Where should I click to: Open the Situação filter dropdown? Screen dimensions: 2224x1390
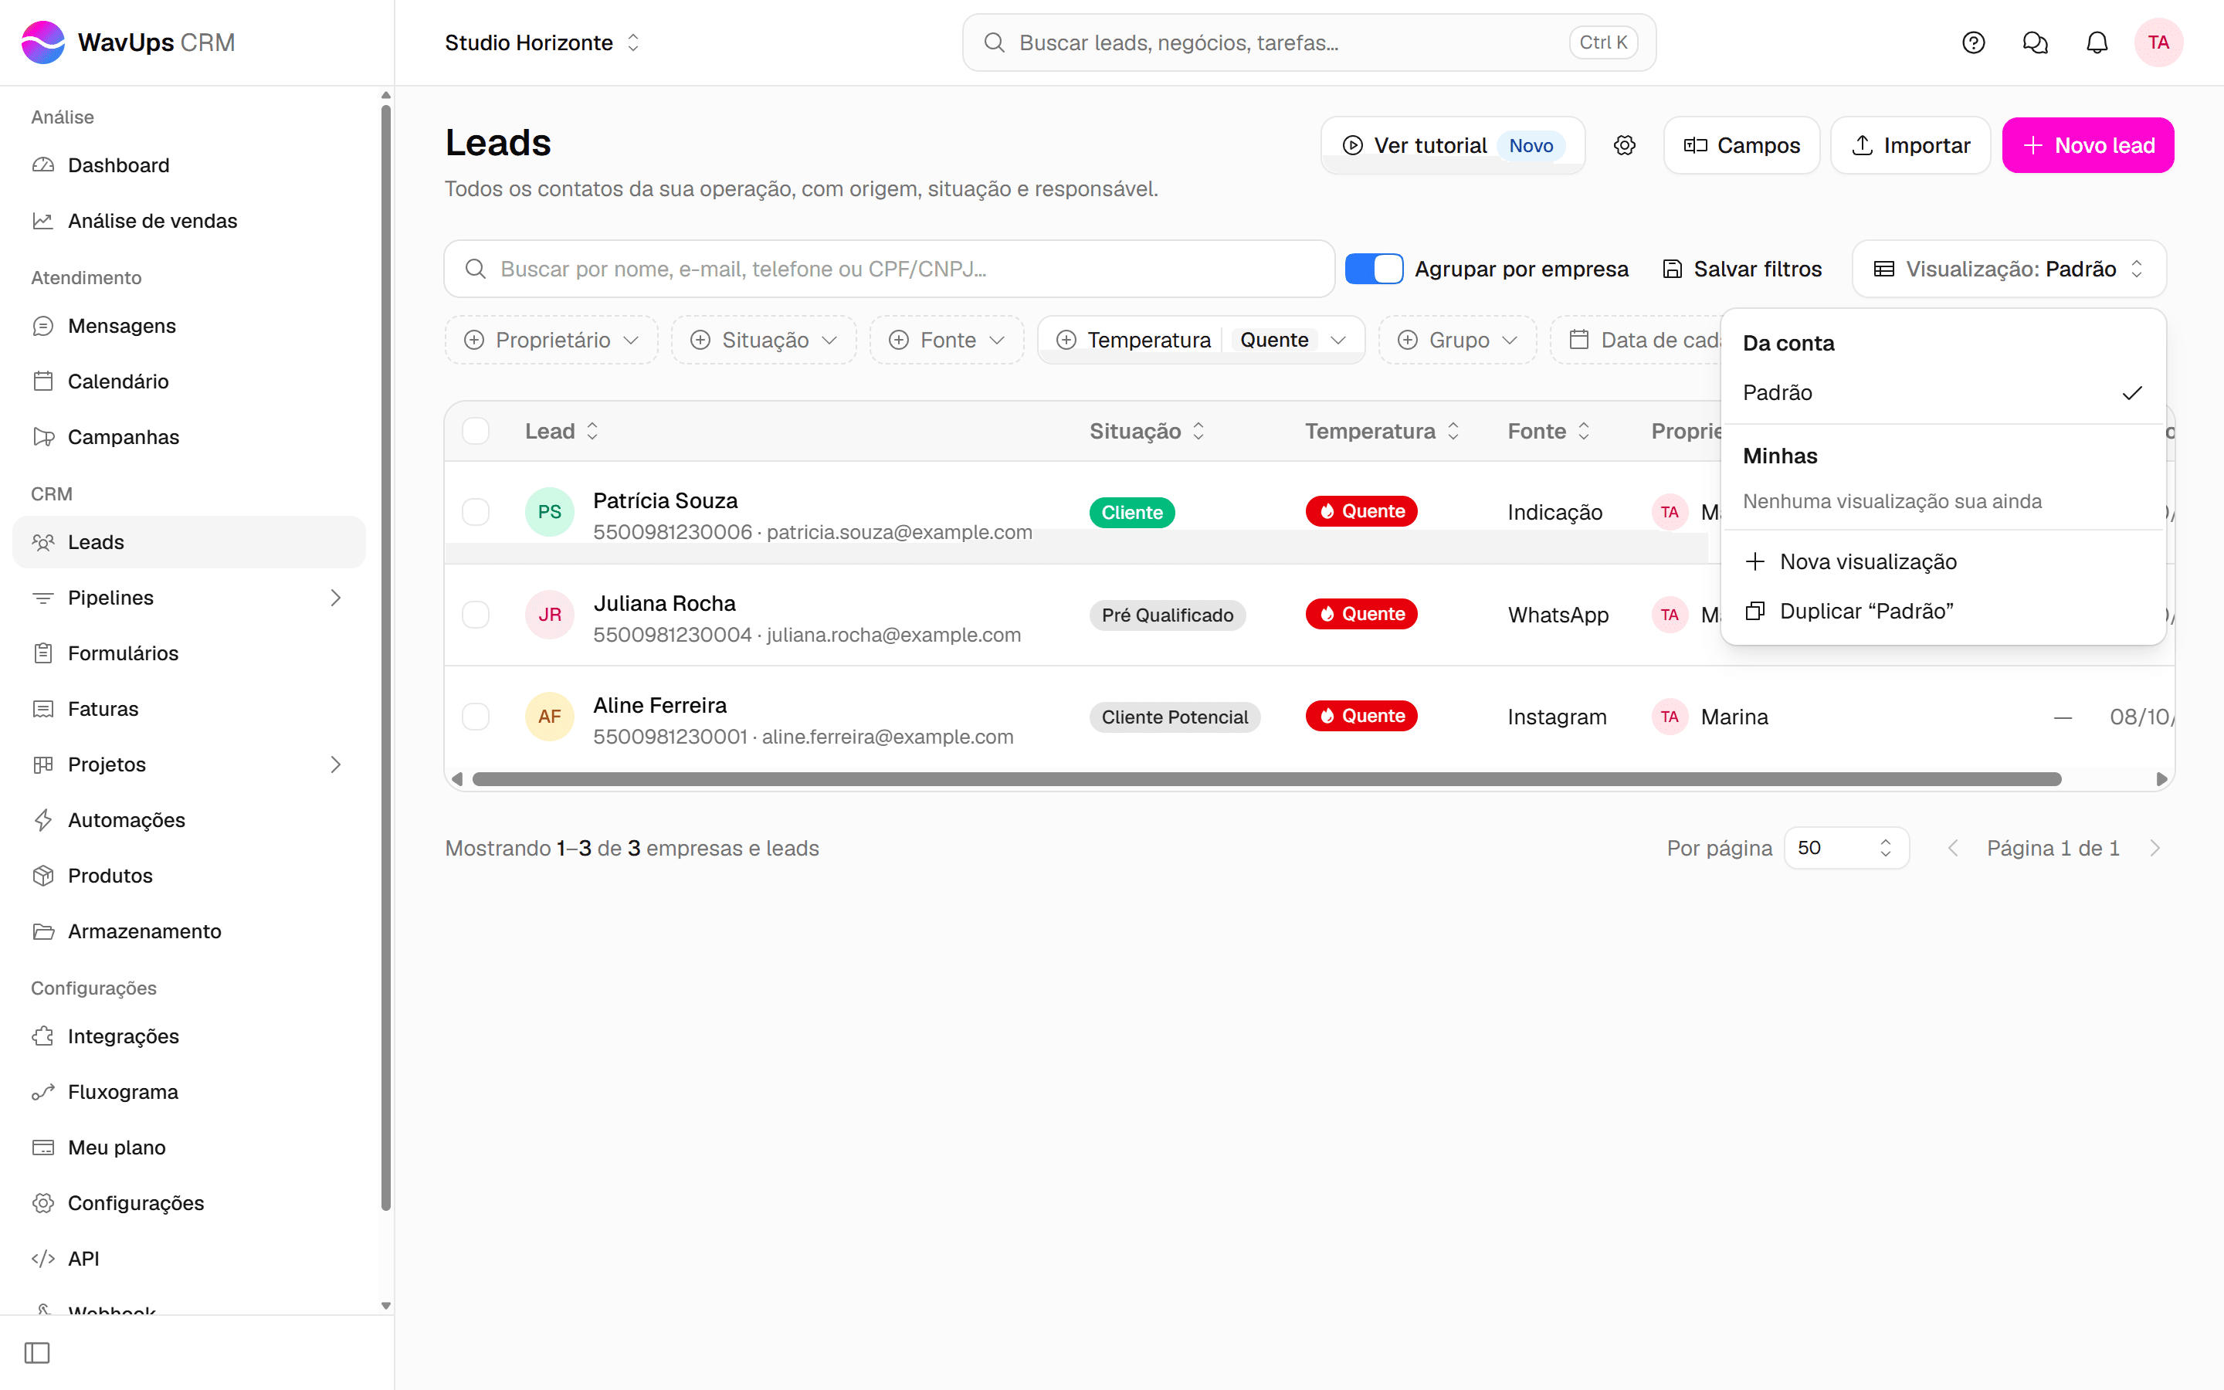(x=763, y=340)
